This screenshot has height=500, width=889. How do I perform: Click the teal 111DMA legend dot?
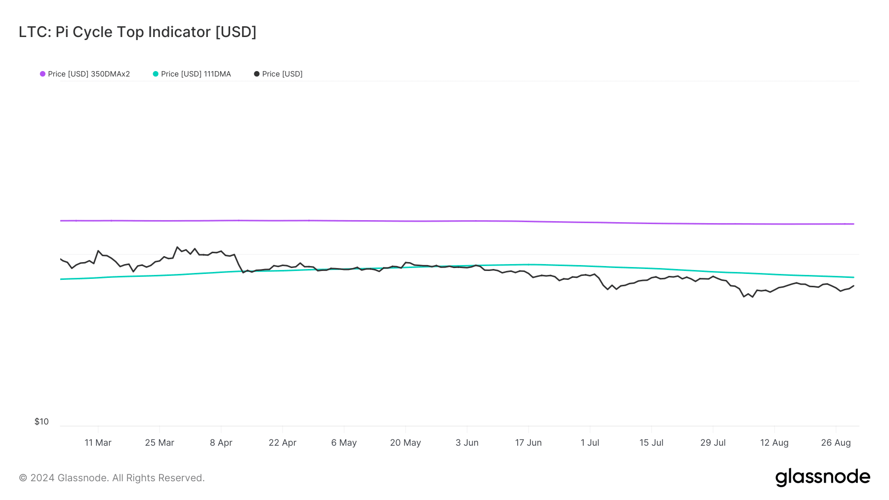(x=156, y=74)
